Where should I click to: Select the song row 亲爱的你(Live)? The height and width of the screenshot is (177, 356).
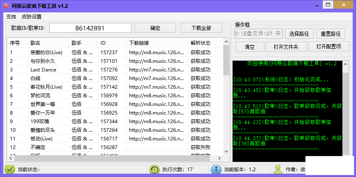[115, 53]
